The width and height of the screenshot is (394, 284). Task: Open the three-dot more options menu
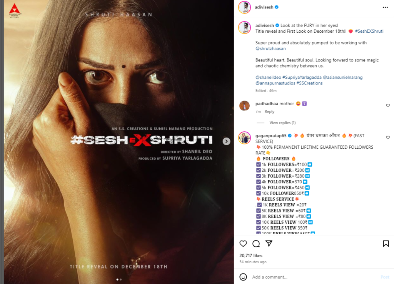[x=385, y=7]
